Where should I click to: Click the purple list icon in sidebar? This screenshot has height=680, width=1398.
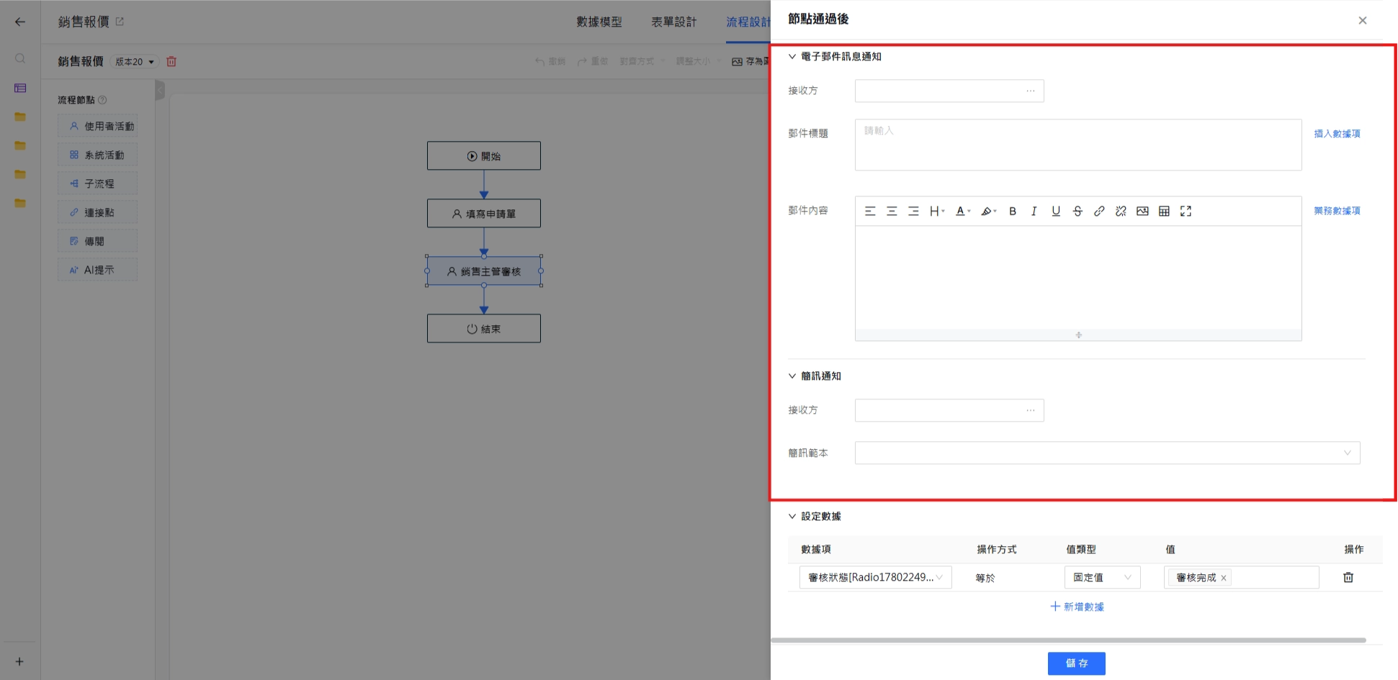[20, 88]
